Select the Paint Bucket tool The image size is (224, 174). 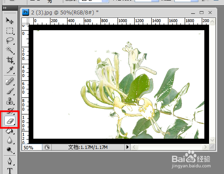(10, 131)
